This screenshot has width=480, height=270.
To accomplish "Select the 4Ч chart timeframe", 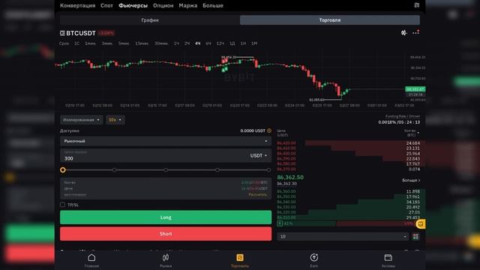I will 198,43.
